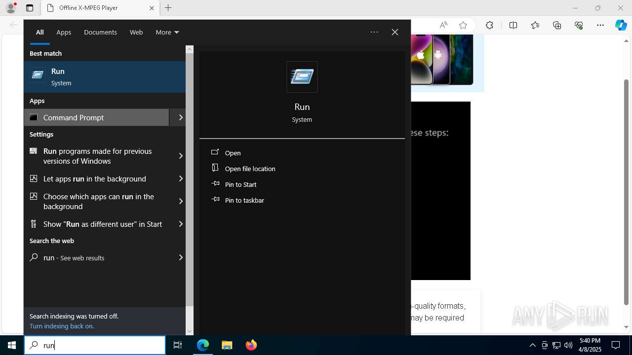Screen dimensions: 632x355
Task: Expand 'Let apps run in the background' arrow
Action: (x=181, y=178)
